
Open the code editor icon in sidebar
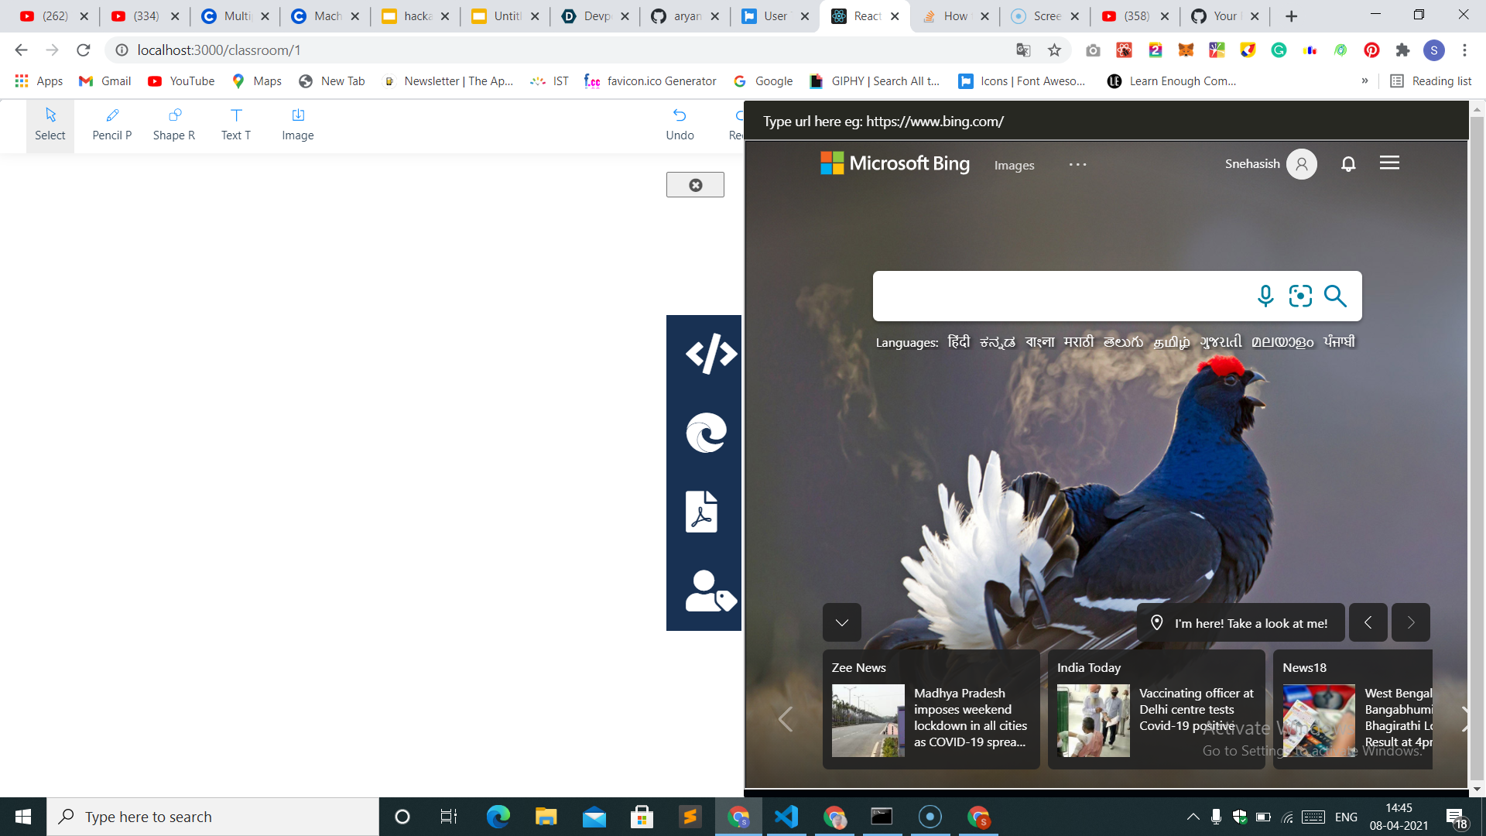click(710, 354)
